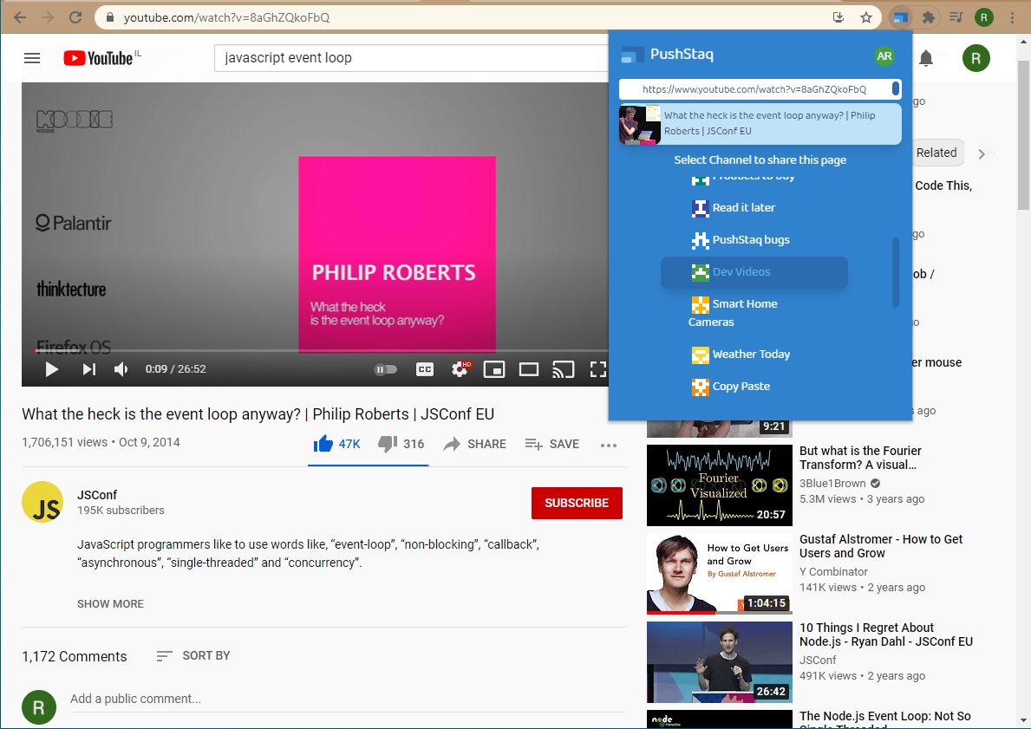Open Gustaf Alstromer video thumbnail
This screenshot has height=729, width=1031.
coord(720,573)
